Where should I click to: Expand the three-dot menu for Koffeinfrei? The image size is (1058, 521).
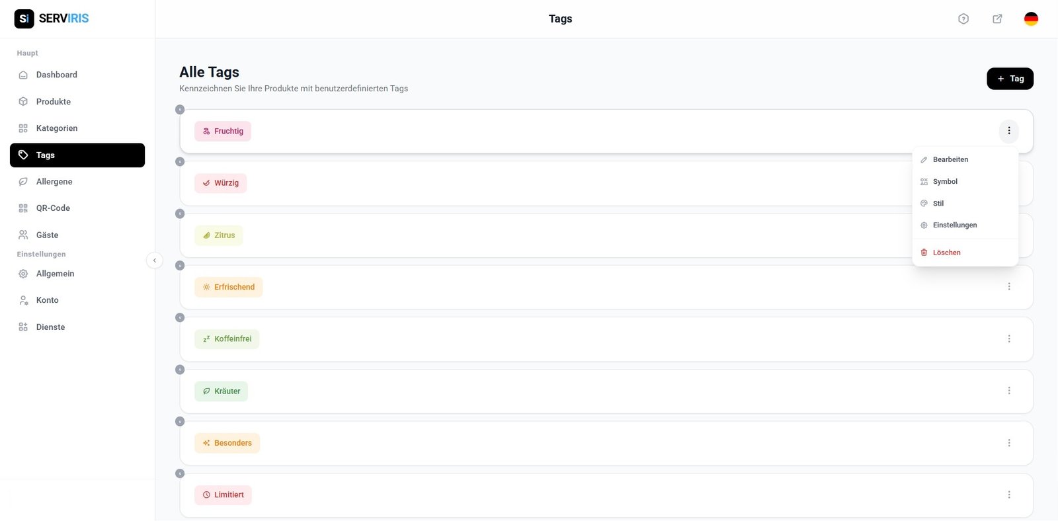[x=1009, y=339]
